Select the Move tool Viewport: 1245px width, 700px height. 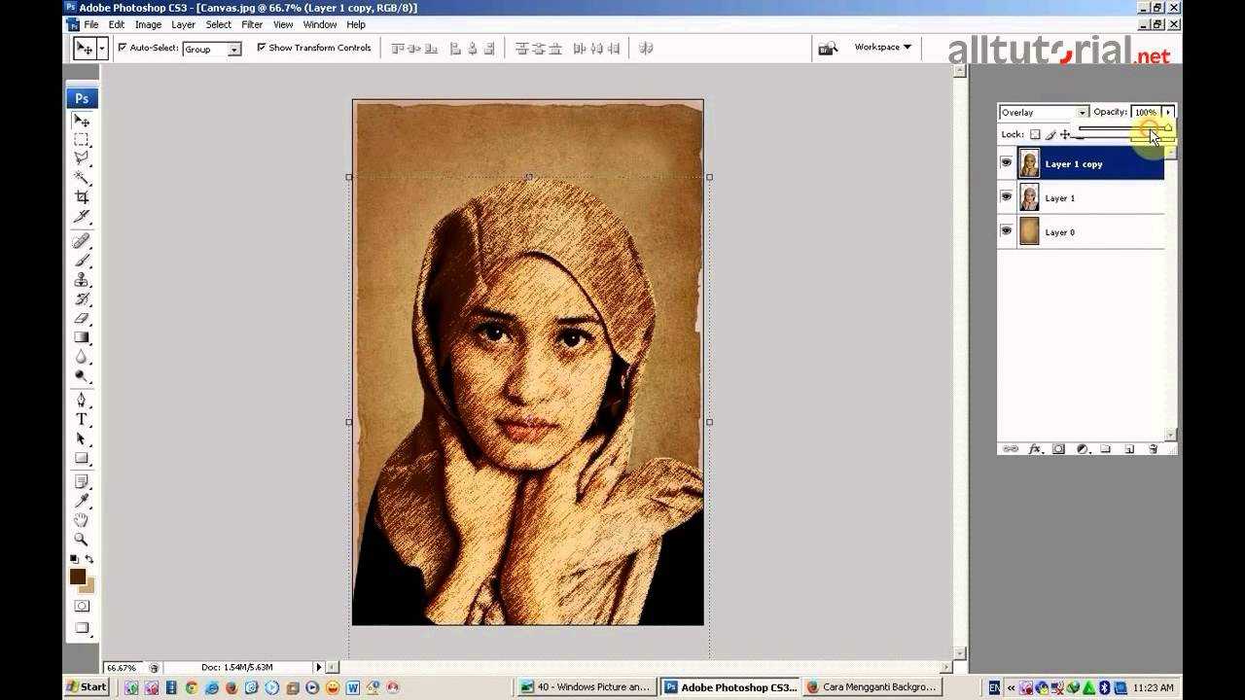[x=82, y=122]
